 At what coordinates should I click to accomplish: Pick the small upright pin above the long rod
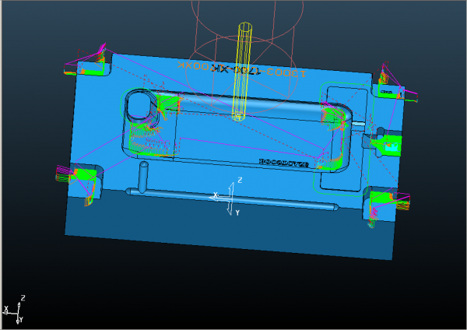[143, 177]
